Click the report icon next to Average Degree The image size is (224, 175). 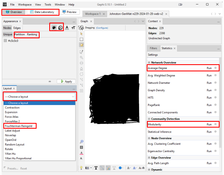pyautogui.click(x=215, y=68)
